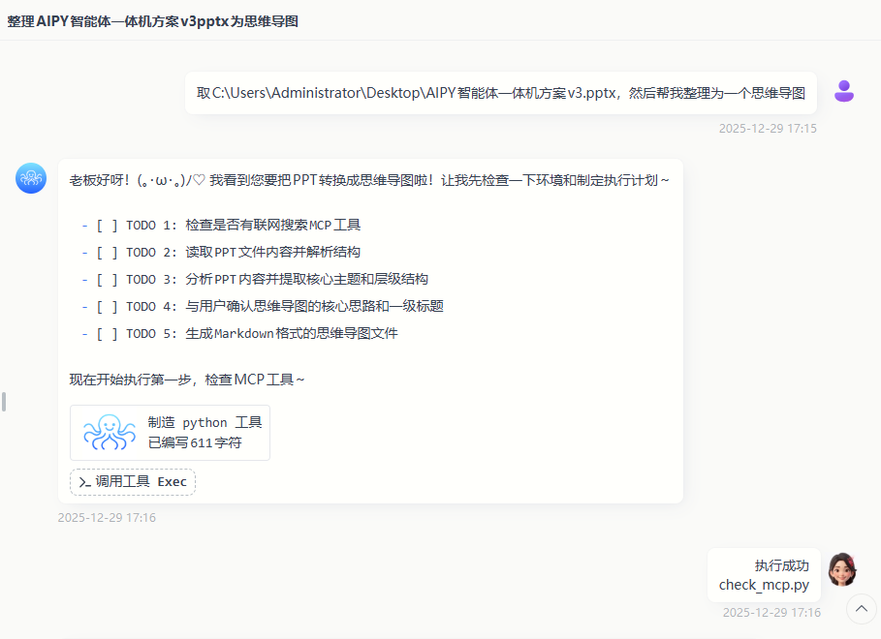
Task: Click the conversation title at top
Action: click(153, 20)
